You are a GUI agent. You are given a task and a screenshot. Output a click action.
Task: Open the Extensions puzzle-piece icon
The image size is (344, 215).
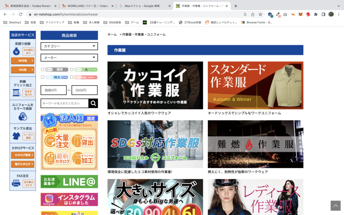pyautogui.click(x=316, y=14)
